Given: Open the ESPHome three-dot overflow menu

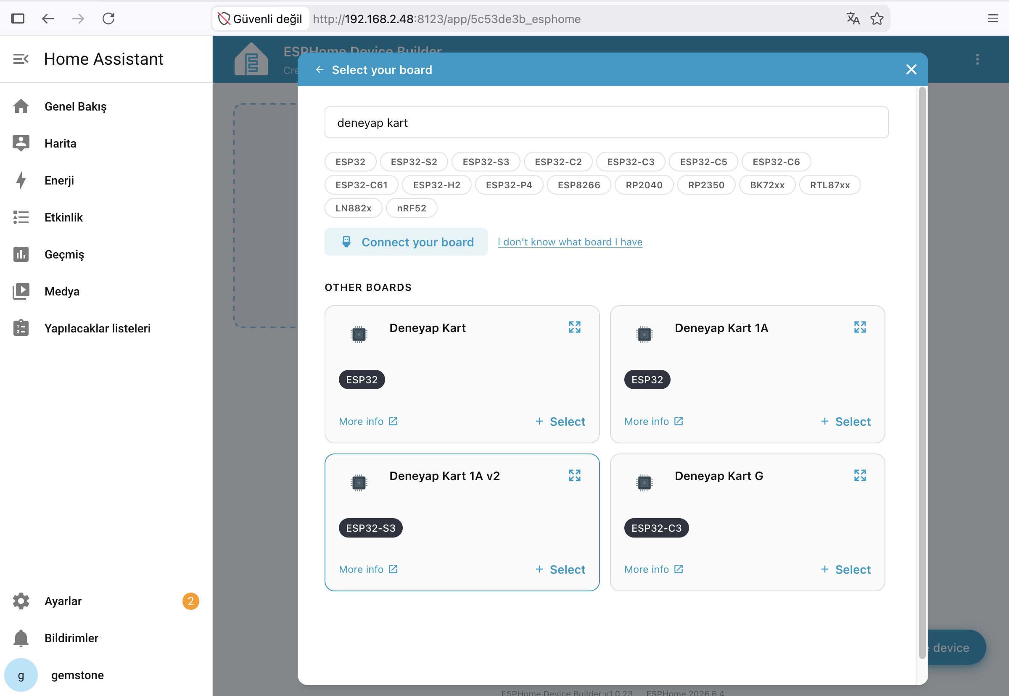Looking at the screenshot, I should (x=977, y=59).
